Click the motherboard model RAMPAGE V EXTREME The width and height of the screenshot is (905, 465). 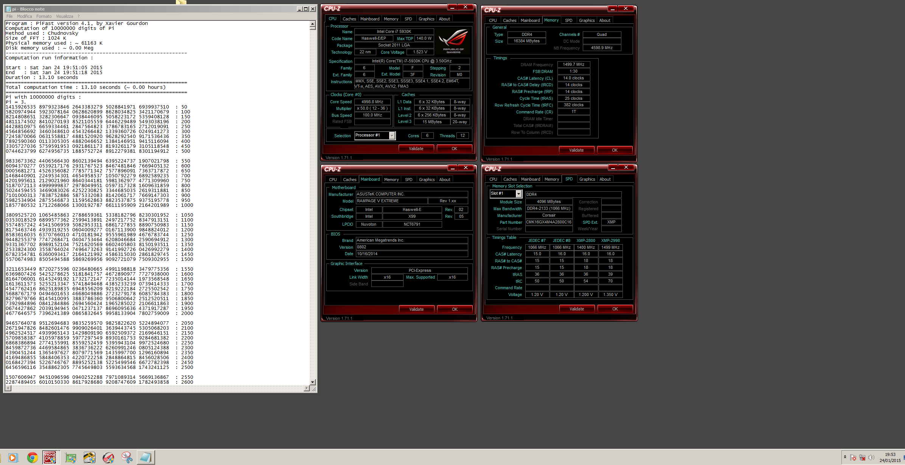[391, 201]
